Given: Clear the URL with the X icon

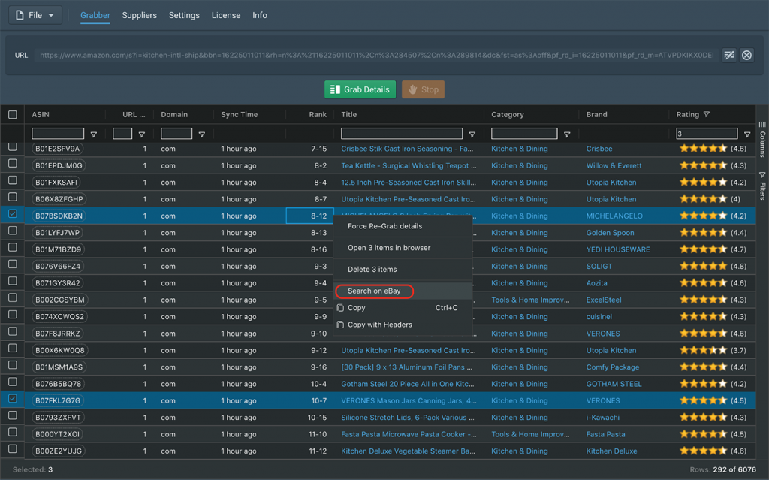Looking at the screenshot, I should [746, 55].
